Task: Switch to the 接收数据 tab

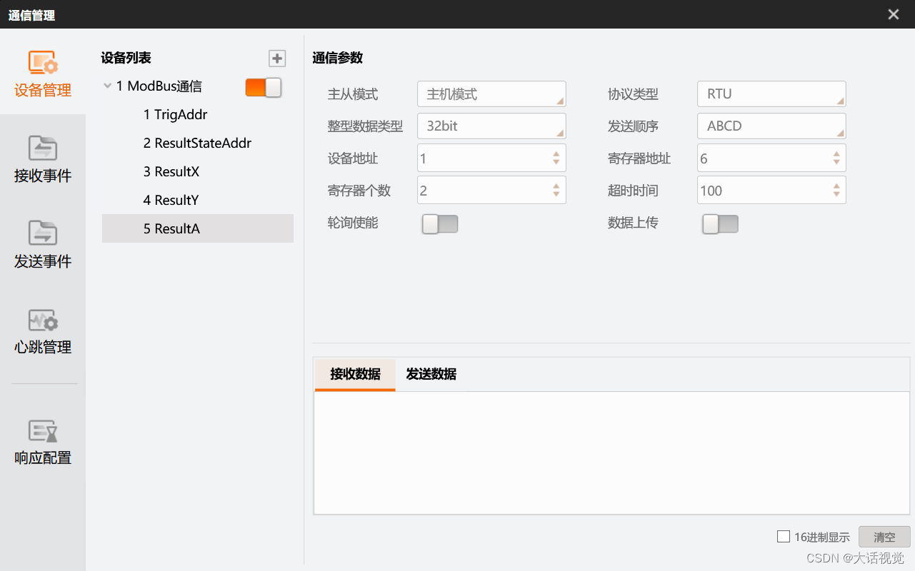Action: point(355,374)
